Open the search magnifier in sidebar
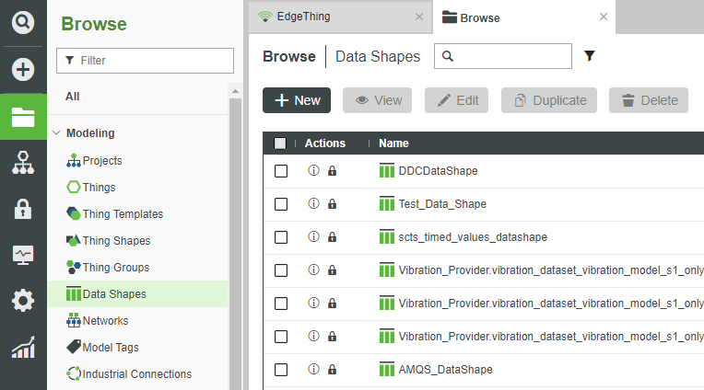This screenshot has width=704, height=390. point(24,21)
